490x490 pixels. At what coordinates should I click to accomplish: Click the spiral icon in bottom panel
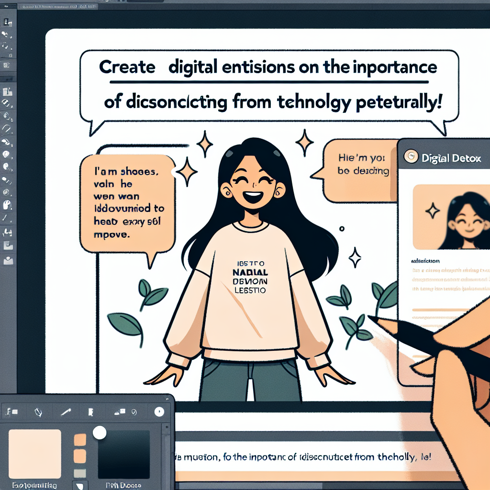tap(134, 412)
